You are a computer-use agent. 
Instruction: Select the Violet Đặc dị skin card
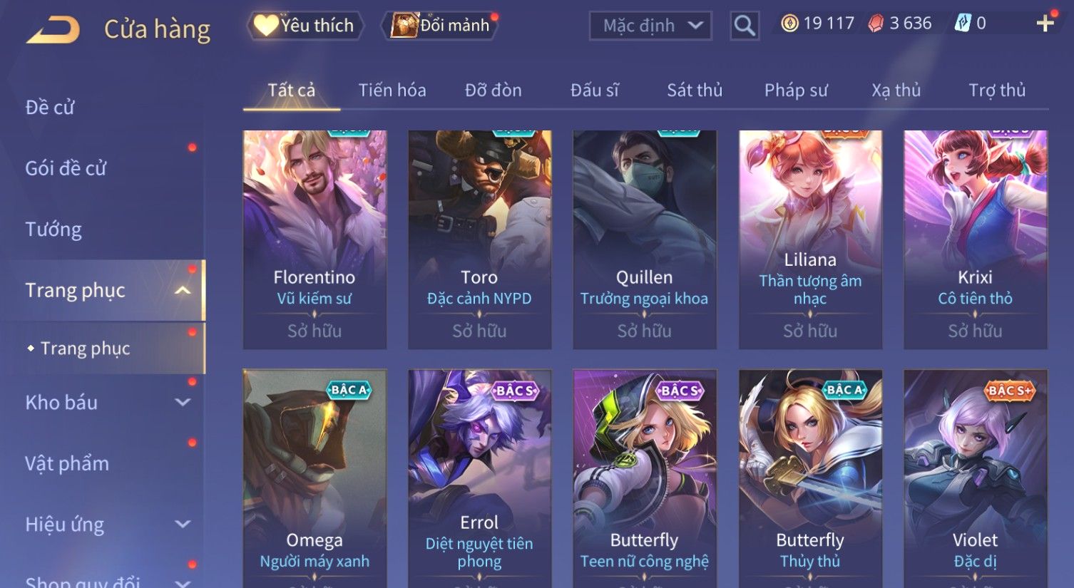976,478
